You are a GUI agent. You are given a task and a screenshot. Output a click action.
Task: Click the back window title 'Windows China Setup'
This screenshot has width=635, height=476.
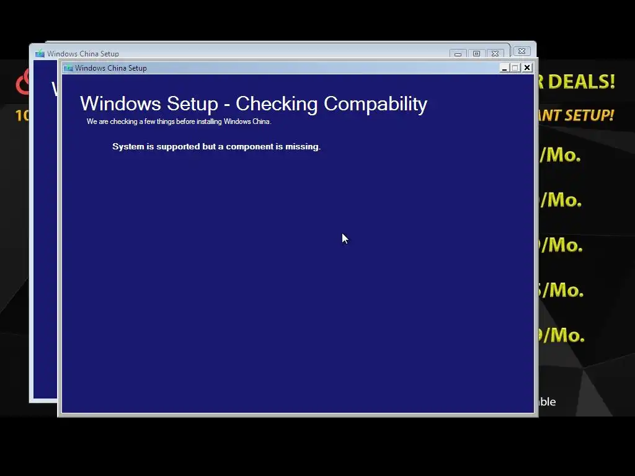[83, 53]
